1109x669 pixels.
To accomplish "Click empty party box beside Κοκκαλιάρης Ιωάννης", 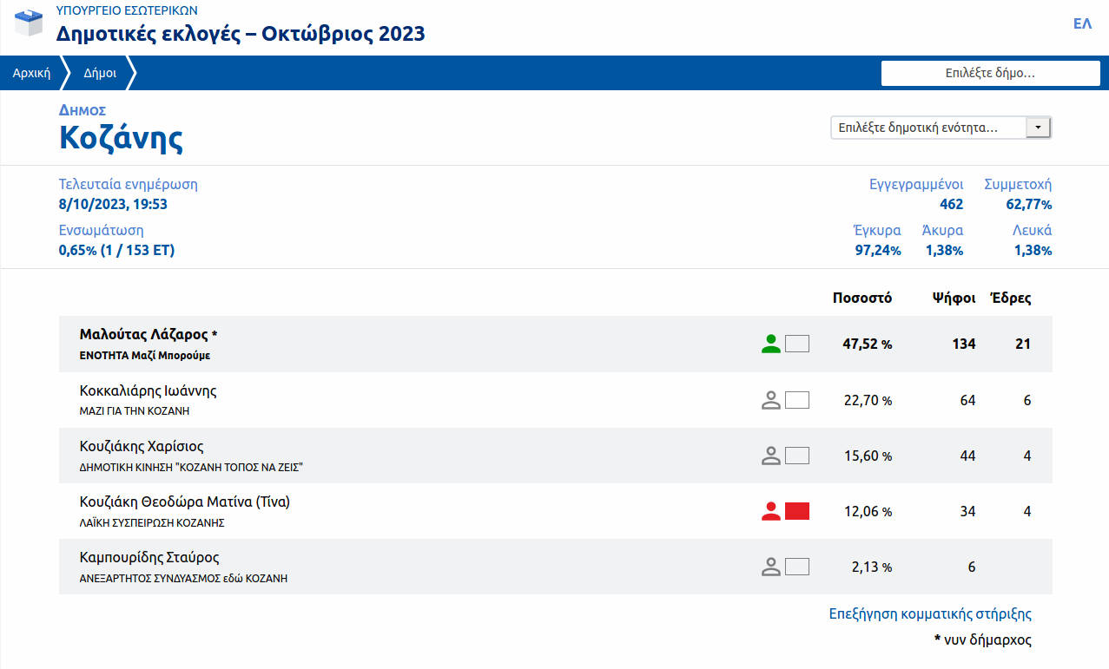I will tap(796, 400).
